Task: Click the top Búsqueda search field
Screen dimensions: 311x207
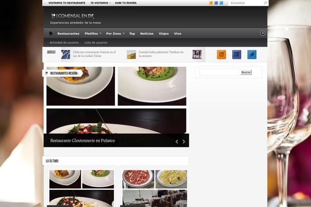Action: click(x=246, y=3)
